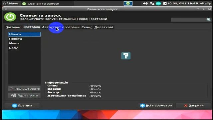Click the Опис label in Інформація
Viewport: 213px width, 120px height.
[x=53, y=86]
